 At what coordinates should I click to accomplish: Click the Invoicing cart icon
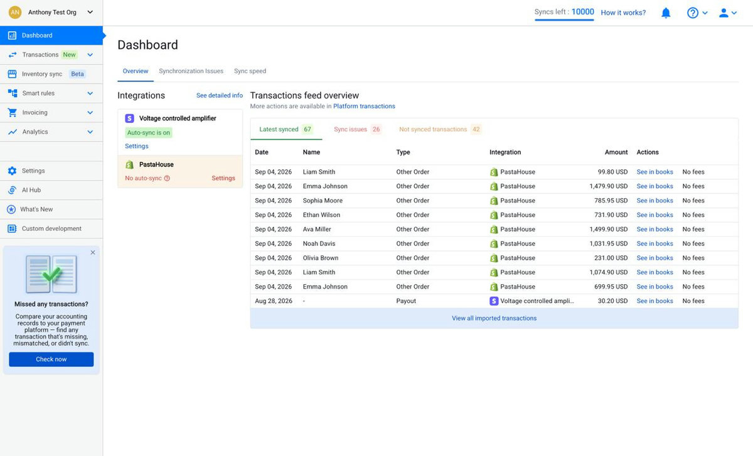click(x=12, y=113)
